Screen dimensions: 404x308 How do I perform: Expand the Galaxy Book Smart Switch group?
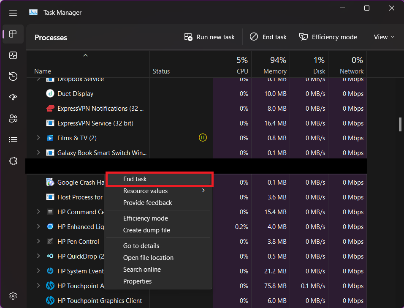(38, 153)
